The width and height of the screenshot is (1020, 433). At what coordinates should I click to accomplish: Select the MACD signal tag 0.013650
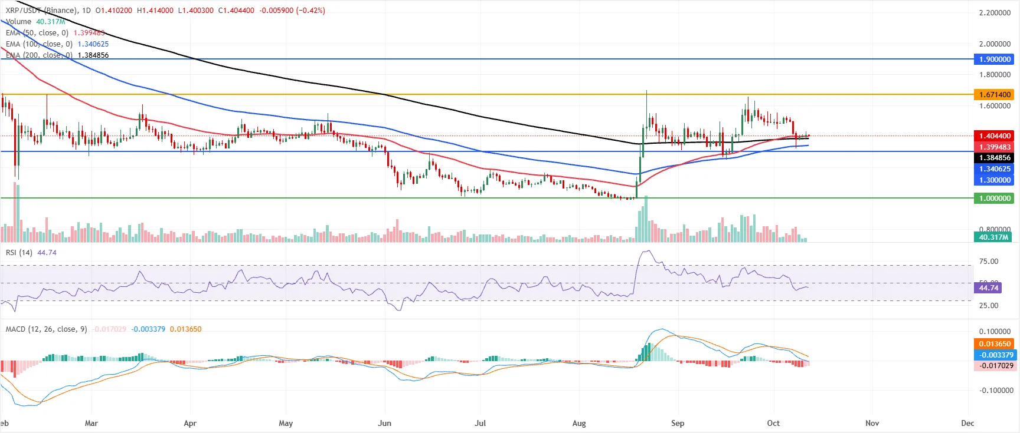coord(995,344)
